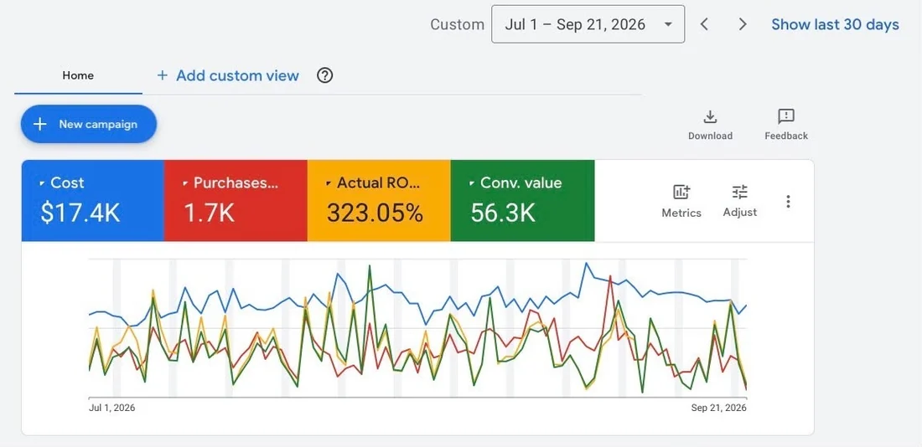Click the Metrics chart icon
The image size is (922, 447).
pyautogui.click(x=681, y=192)
